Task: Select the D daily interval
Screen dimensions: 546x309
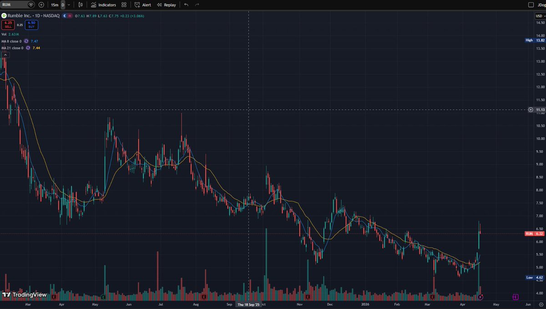Action: (63, 5)
